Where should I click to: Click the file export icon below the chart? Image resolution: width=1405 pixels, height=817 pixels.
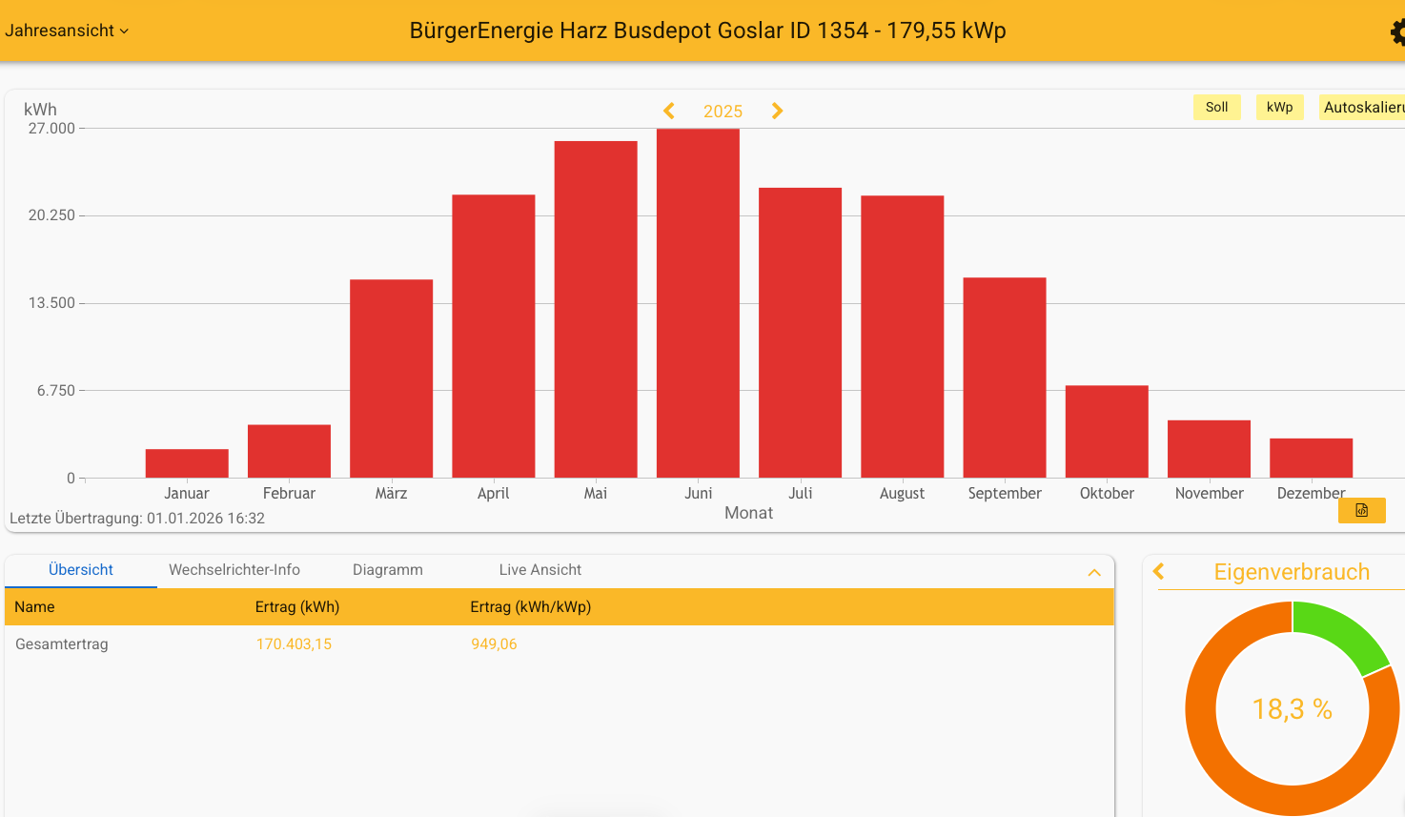[x=1361, y=511]
